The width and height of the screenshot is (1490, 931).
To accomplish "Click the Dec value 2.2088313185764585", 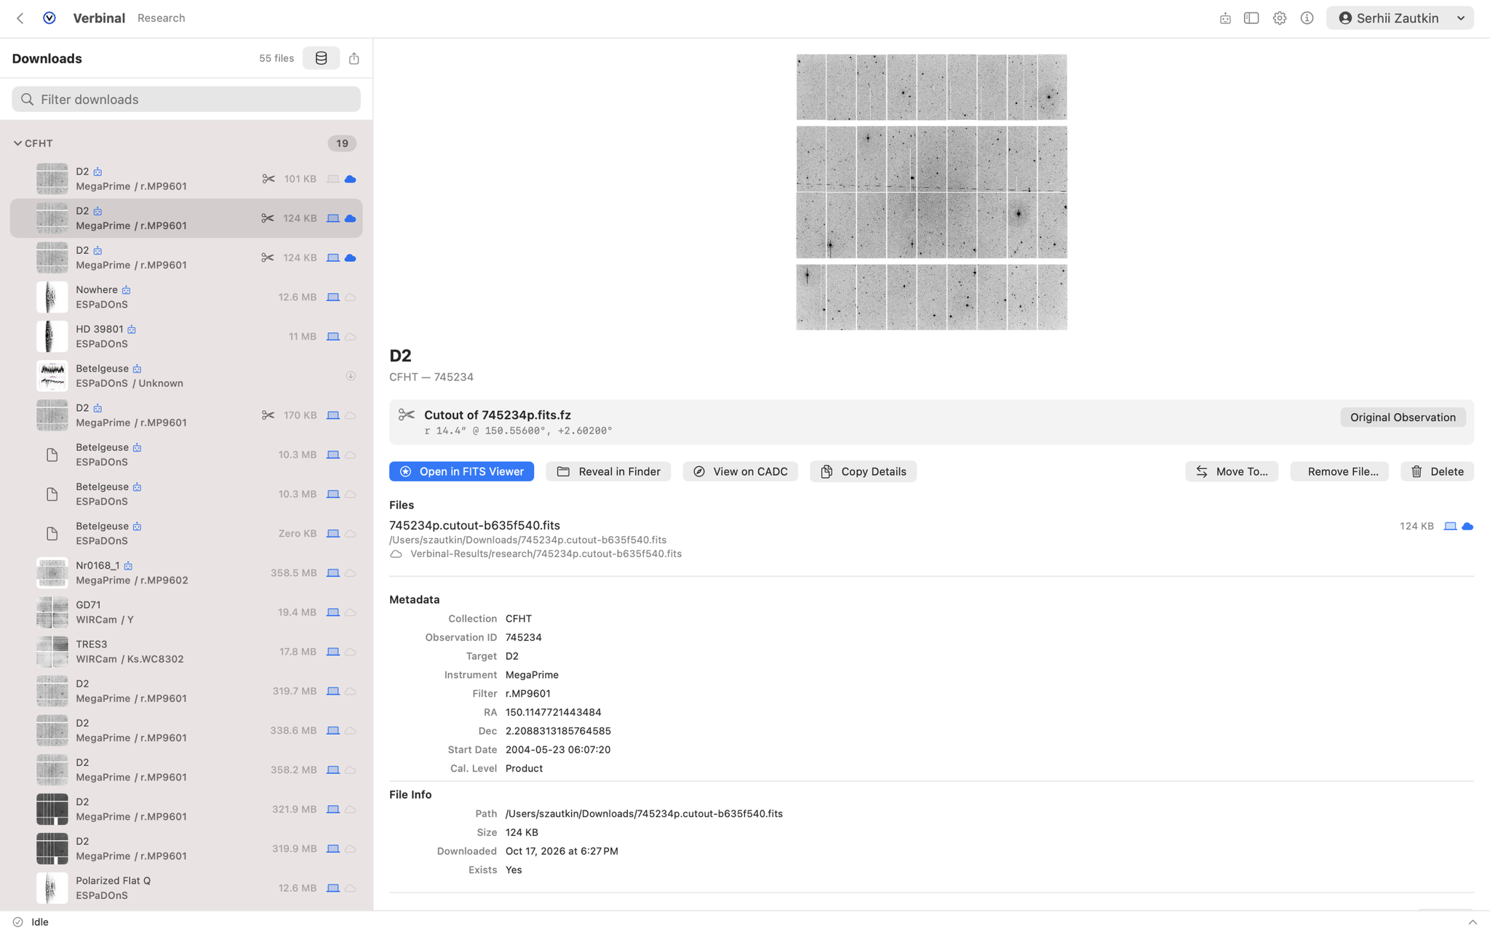I will coord(558,731).
